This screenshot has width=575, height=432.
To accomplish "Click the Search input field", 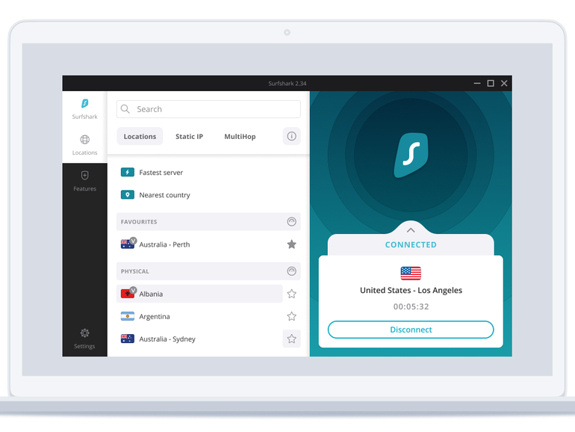I will (x=208, y=109).
